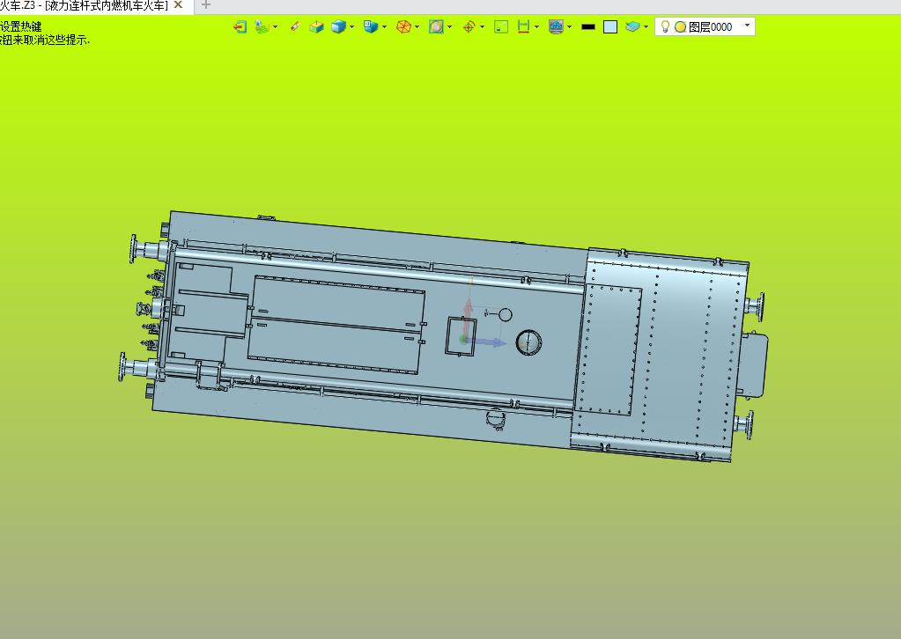The width and height of the screenshot is (901, 639).
Task: Click the monitor display settings icon
Action: pyautogui.click(x=556, y=27)
